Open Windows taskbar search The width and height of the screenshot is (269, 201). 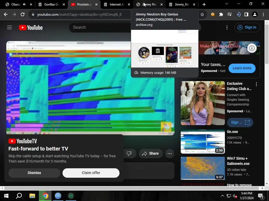click(19, 196)
